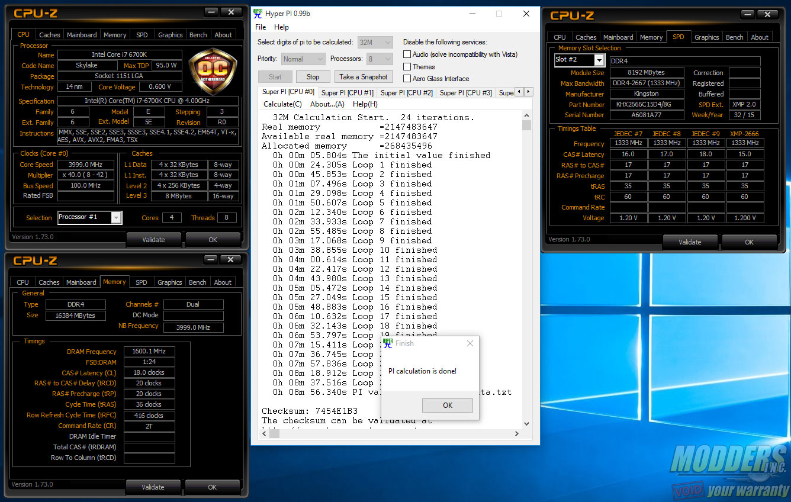Open the Processors count dropdown
This screenshot has height=502, width=791.
pyautogui.click(x=380, y=59)
